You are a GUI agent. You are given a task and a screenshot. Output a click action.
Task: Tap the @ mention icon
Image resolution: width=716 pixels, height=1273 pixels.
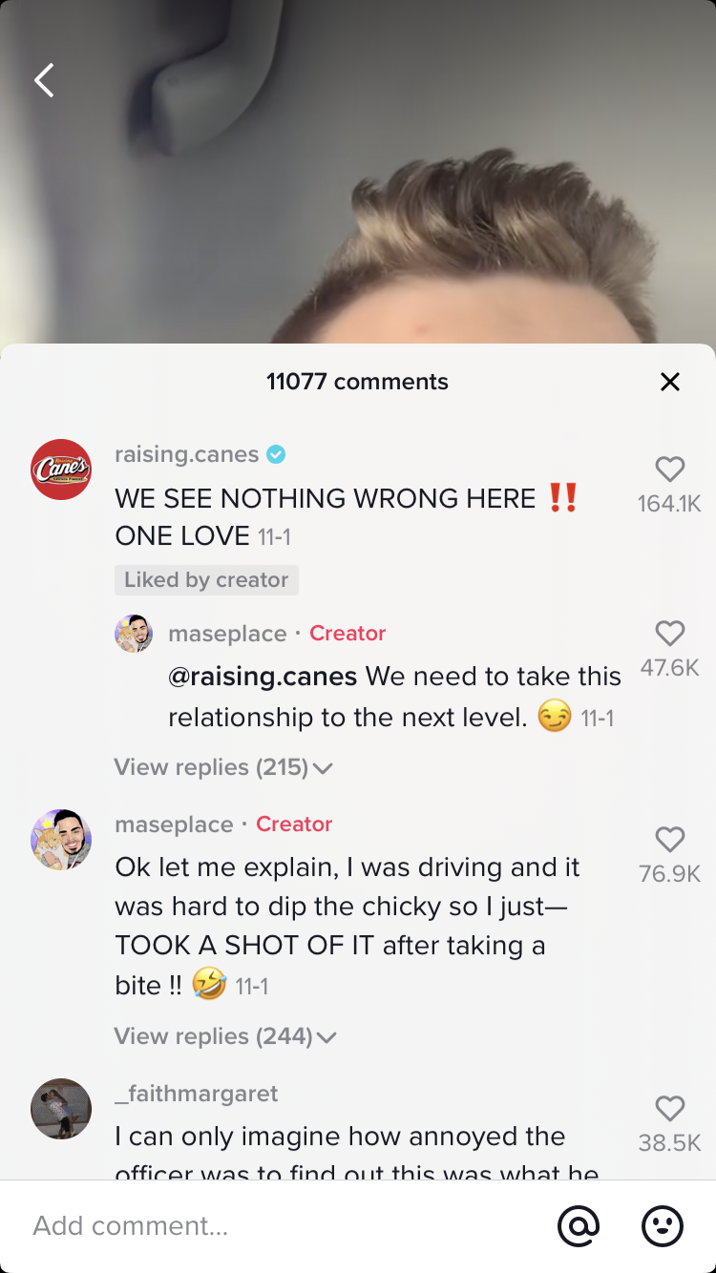coord(579,1226)
